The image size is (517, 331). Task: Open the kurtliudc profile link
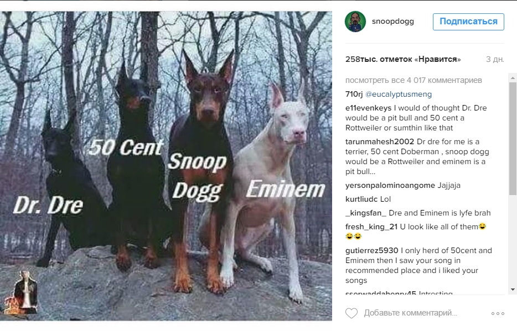click(361, 199)
